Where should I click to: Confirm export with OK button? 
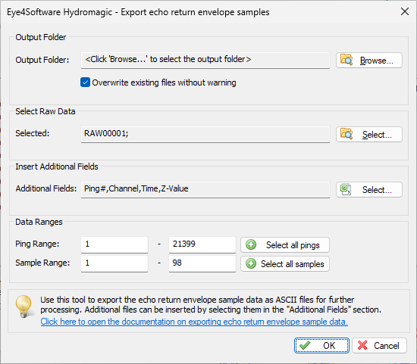coord(321,345)
